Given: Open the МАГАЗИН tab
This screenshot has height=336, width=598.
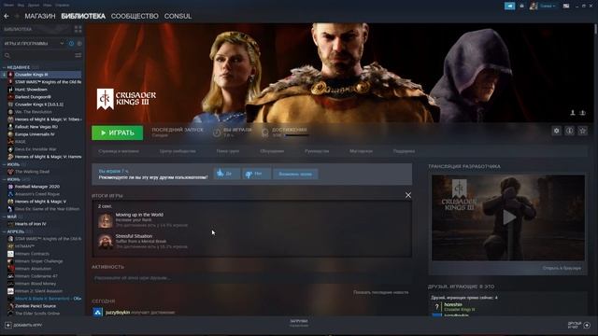Looking at the screenshot, I should 40,16.
